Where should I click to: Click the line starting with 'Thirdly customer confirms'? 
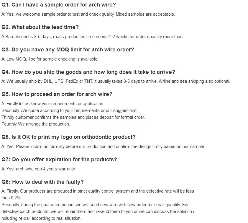(x=73, y=117)
